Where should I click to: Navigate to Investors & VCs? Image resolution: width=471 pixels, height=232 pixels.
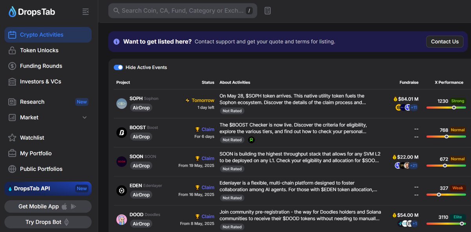pos(40,82)
